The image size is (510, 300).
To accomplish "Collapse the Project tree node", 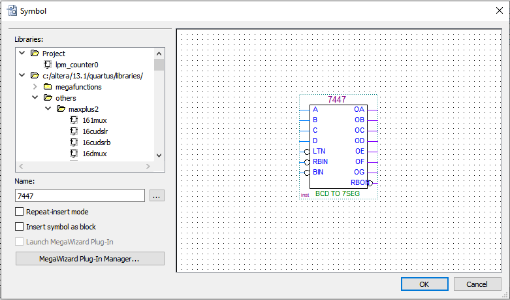I will click(22, 54).
